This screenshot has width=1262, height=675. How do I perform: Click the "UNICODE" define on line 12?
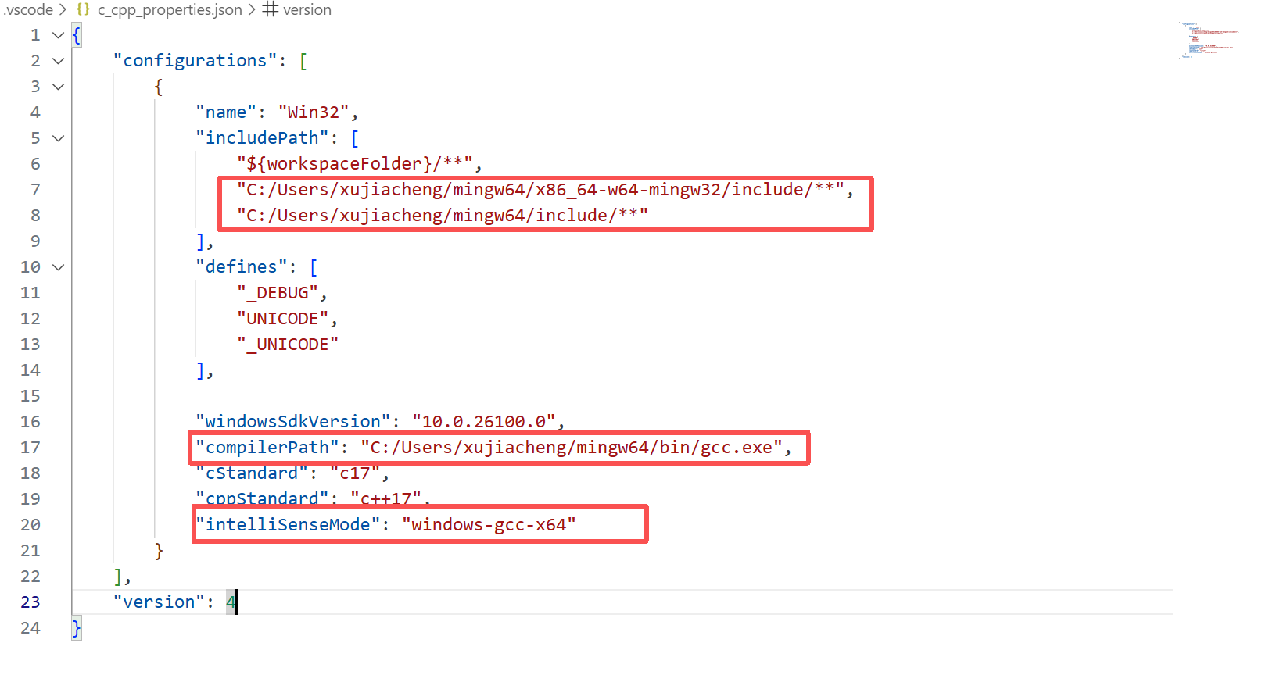282,319
